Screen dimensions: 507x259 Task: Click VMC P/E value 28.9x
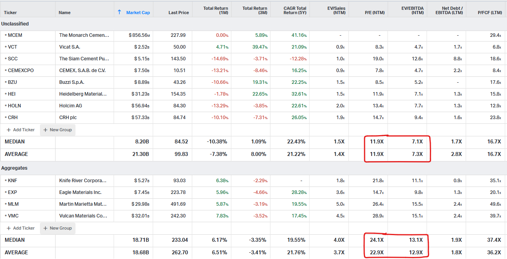[x=378, y=216]
